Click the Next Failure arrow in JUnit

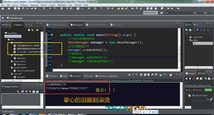point(186,78)
